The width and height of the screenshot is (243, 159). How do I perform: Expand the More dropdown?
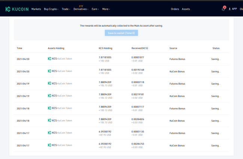pos(106,9)
